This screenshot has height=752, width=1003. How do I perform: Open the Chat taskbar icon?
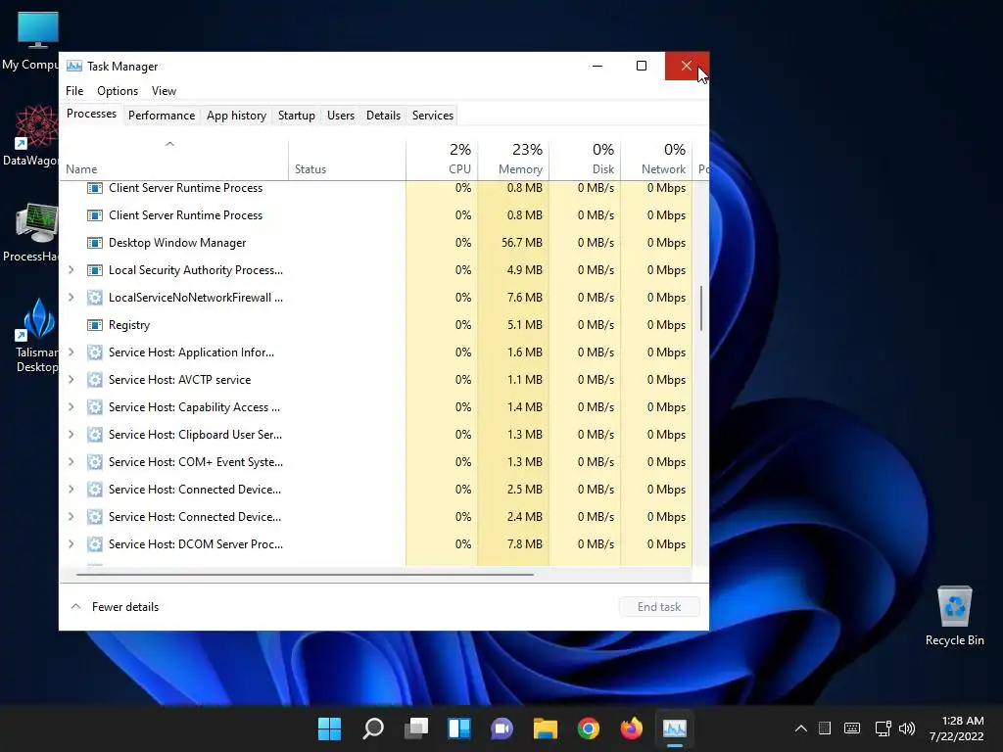pos(502,728)
